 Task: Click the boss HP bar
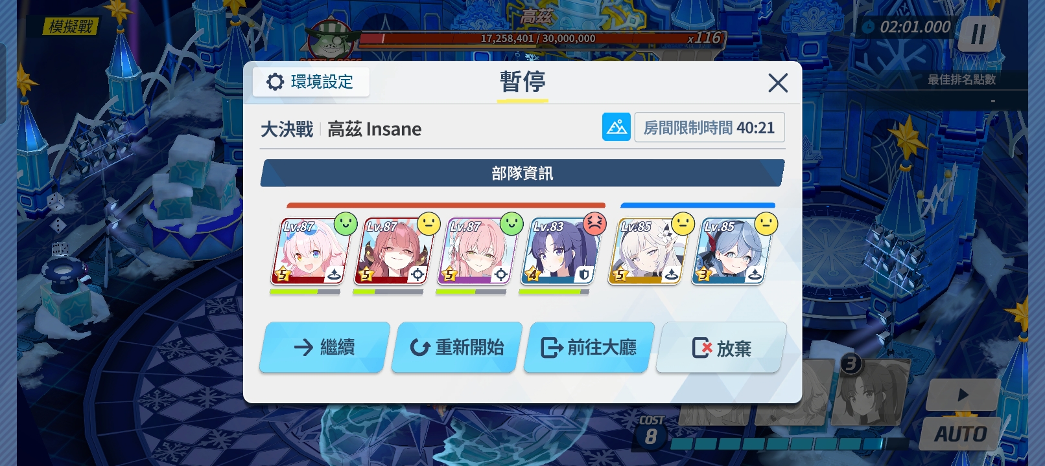coord(538,38)
